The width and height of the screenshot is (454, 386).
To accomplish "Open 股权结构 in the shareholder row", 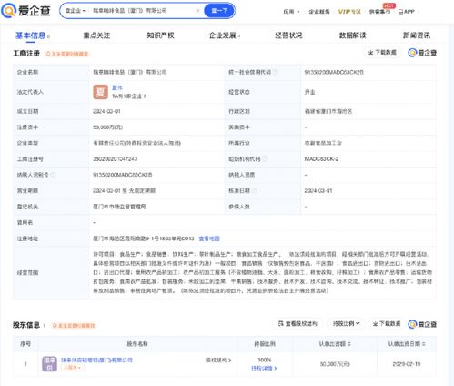I will coord(218,361).
